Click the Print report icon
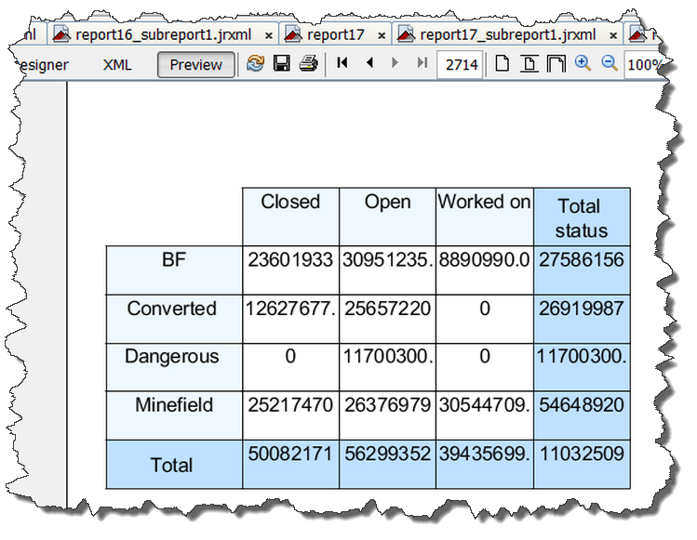This screenshot has height=540, width=697. 308,64
